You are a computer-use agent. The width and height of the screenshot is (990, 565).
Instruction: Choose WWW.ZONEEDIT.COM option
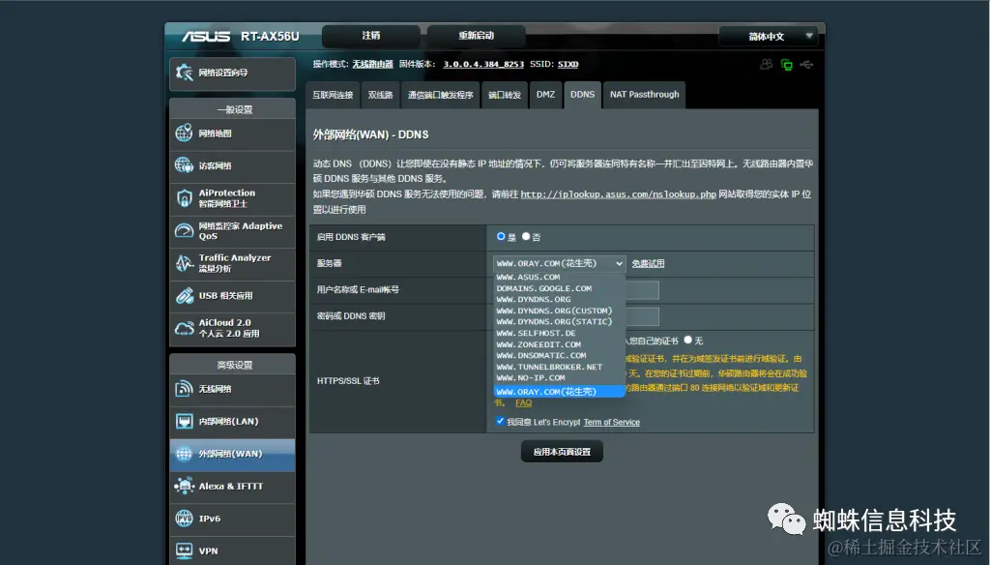[x=559, y=344]
